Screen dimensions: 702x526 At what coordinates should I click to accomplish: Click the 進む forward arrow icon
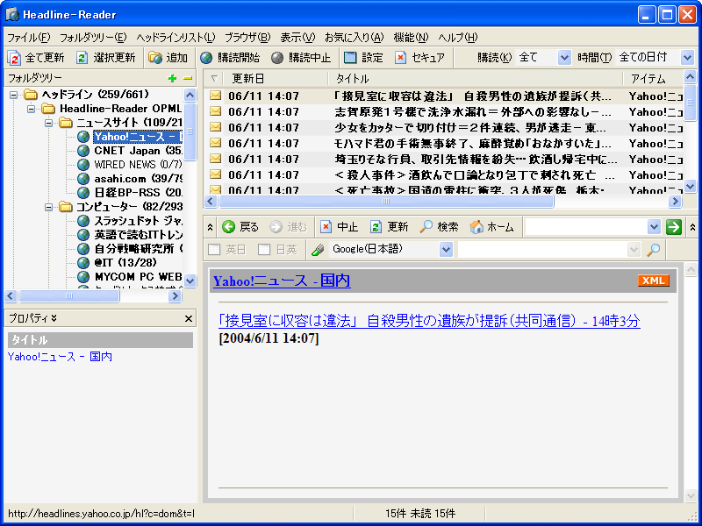(x=276, y=227)
